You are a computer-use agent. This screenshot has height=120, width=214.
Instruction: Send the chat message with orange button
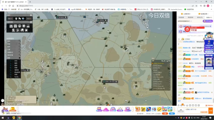pyautogui.click(x=211, y=111)
